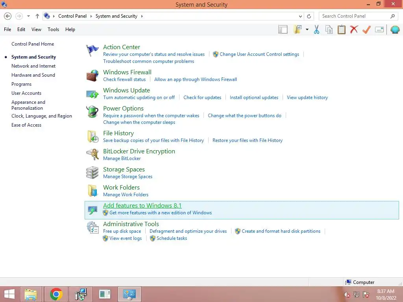Viewport: 403px width, 302px height.
Task: Click Check for updates link
Action: 202,98
